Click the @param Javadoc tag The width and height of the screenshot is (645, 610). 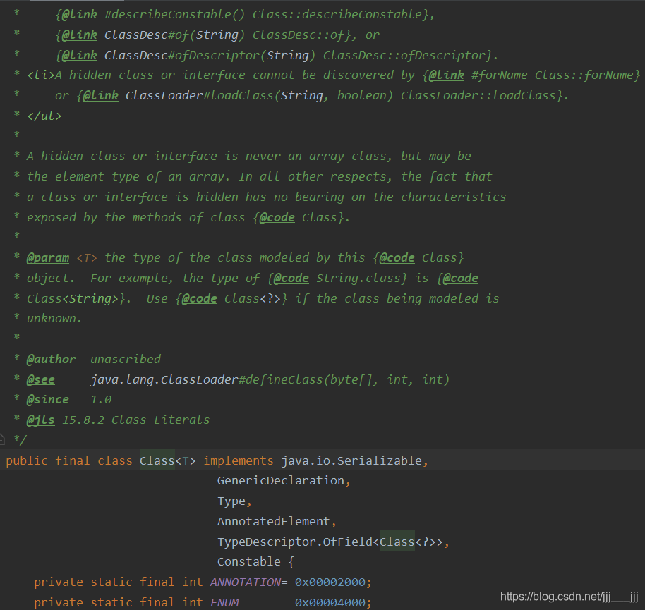point(47,257)
